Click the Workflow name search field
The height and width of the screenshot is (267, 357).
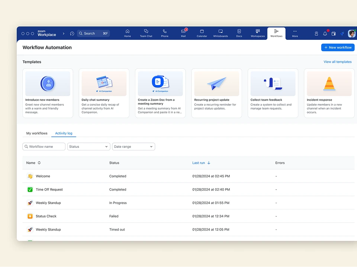pos(44,147)
